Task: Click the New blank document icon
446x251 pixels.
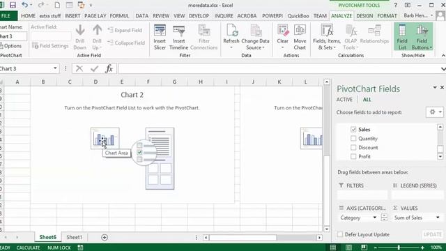Action: 57,5
